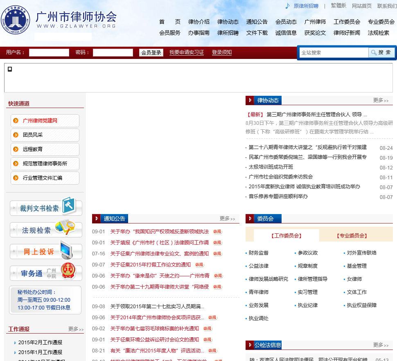Click 必阅 badge next to 07-16 notice

pyautogui.click(x=217, y=253)
